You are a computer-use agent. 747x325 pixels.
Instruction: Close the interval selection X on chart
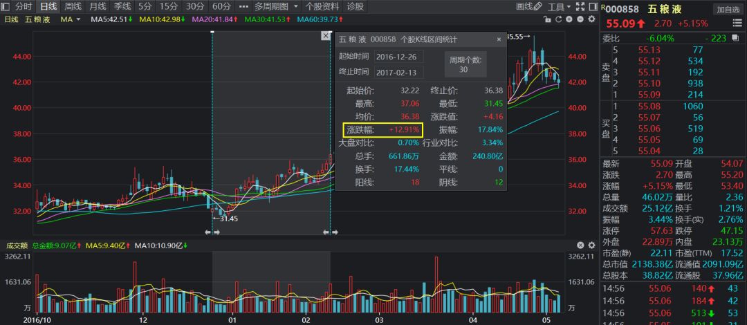pyautogui.click(x=326, y=35)
